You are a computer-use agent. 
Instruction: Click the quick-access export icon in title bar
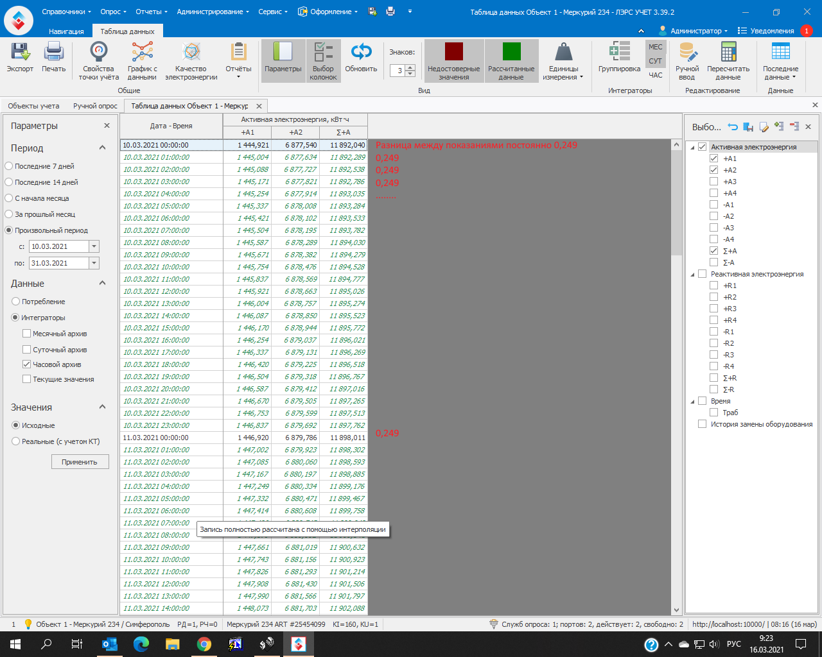tap(372, 12)
